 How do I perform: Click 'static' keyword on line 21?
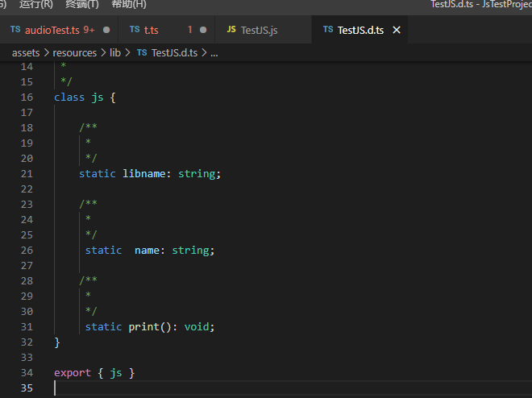point(98,174)
